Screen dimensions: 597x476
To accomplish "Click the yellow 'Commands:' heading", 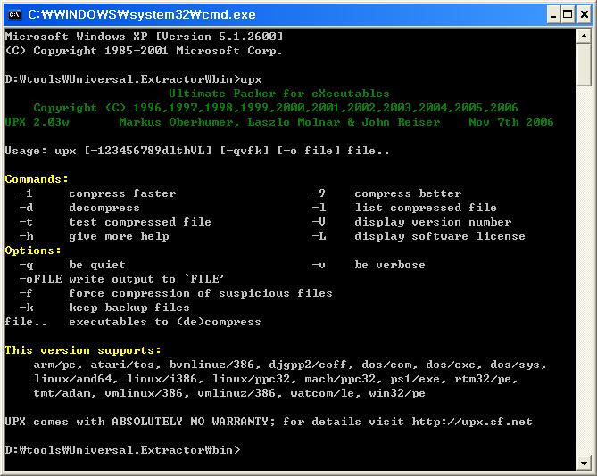I will click(x=37, y=179).
